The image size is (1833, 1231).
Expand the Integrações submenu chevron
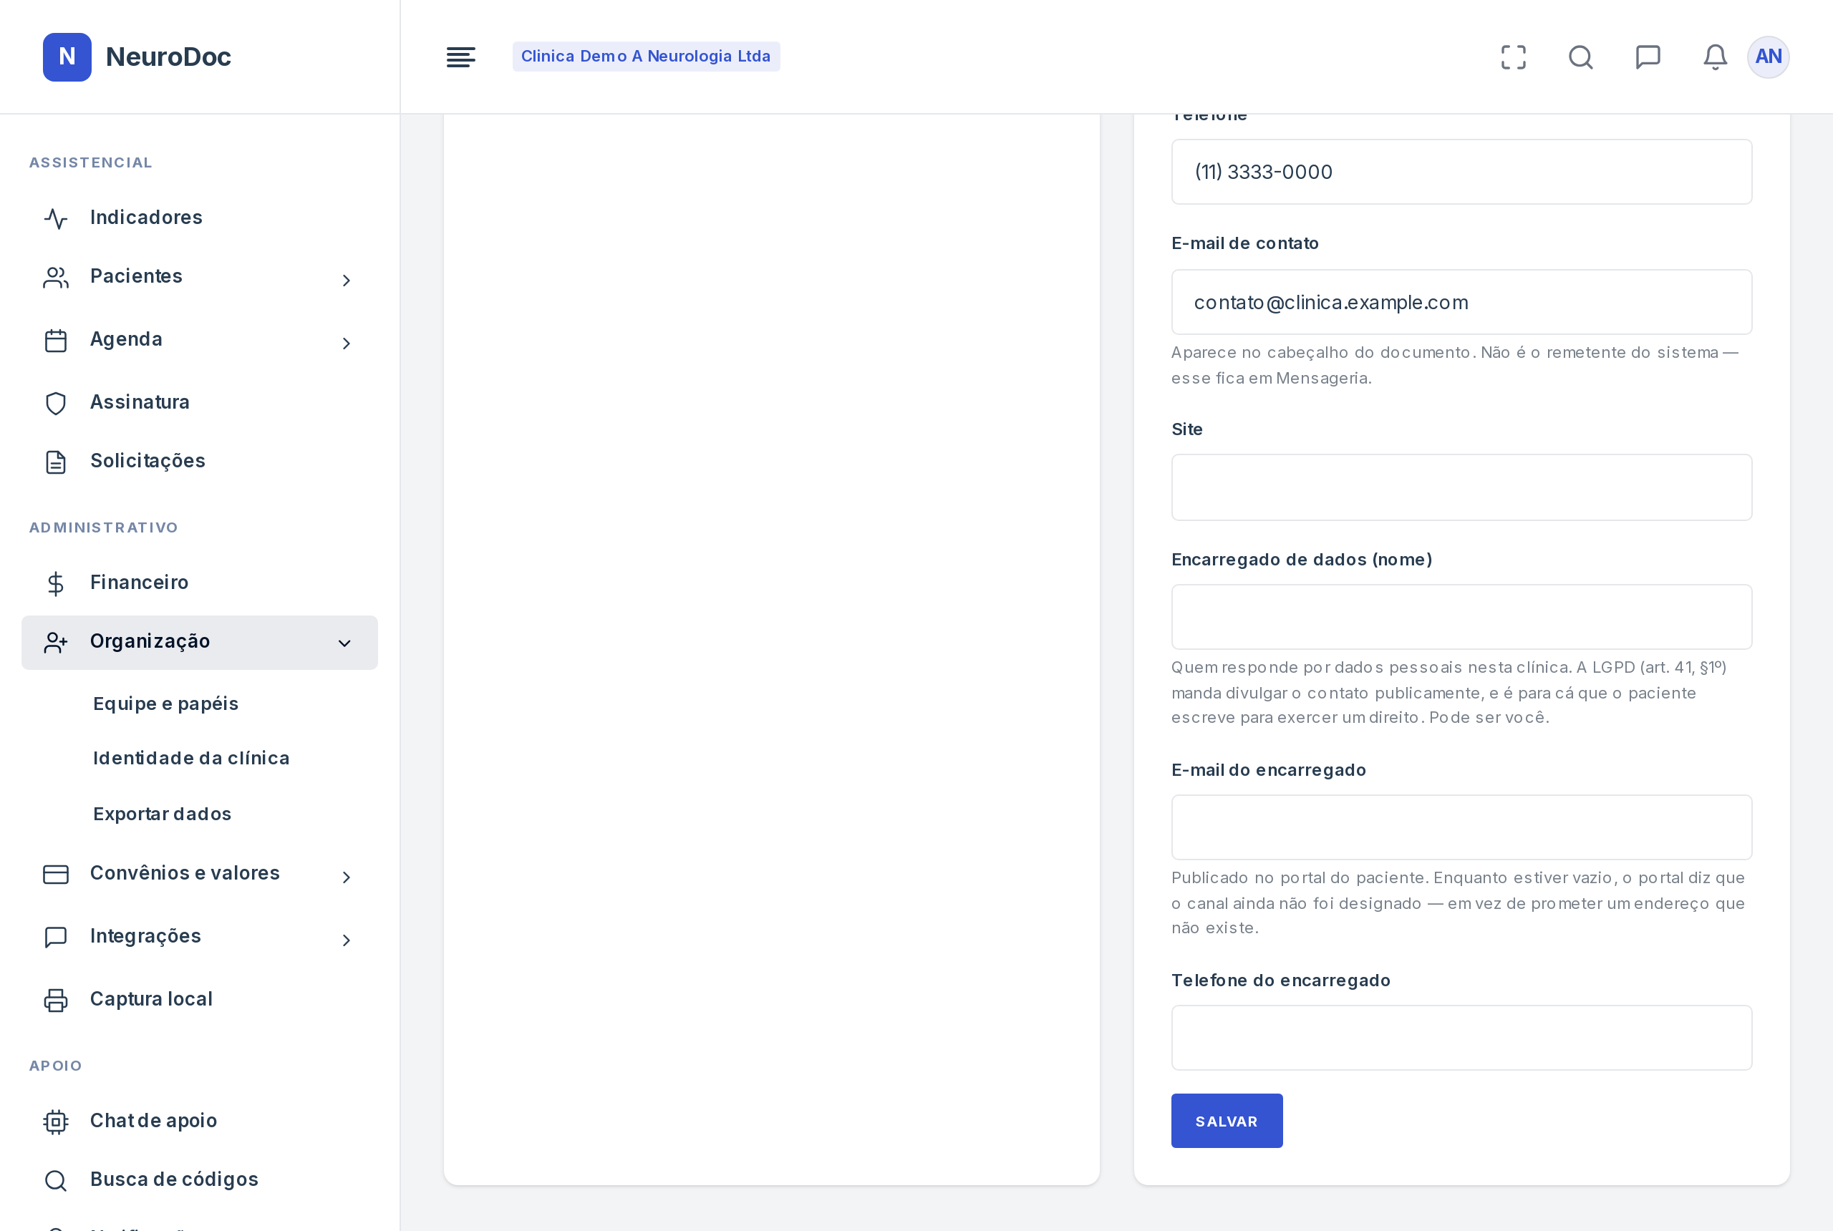[346, 939]
